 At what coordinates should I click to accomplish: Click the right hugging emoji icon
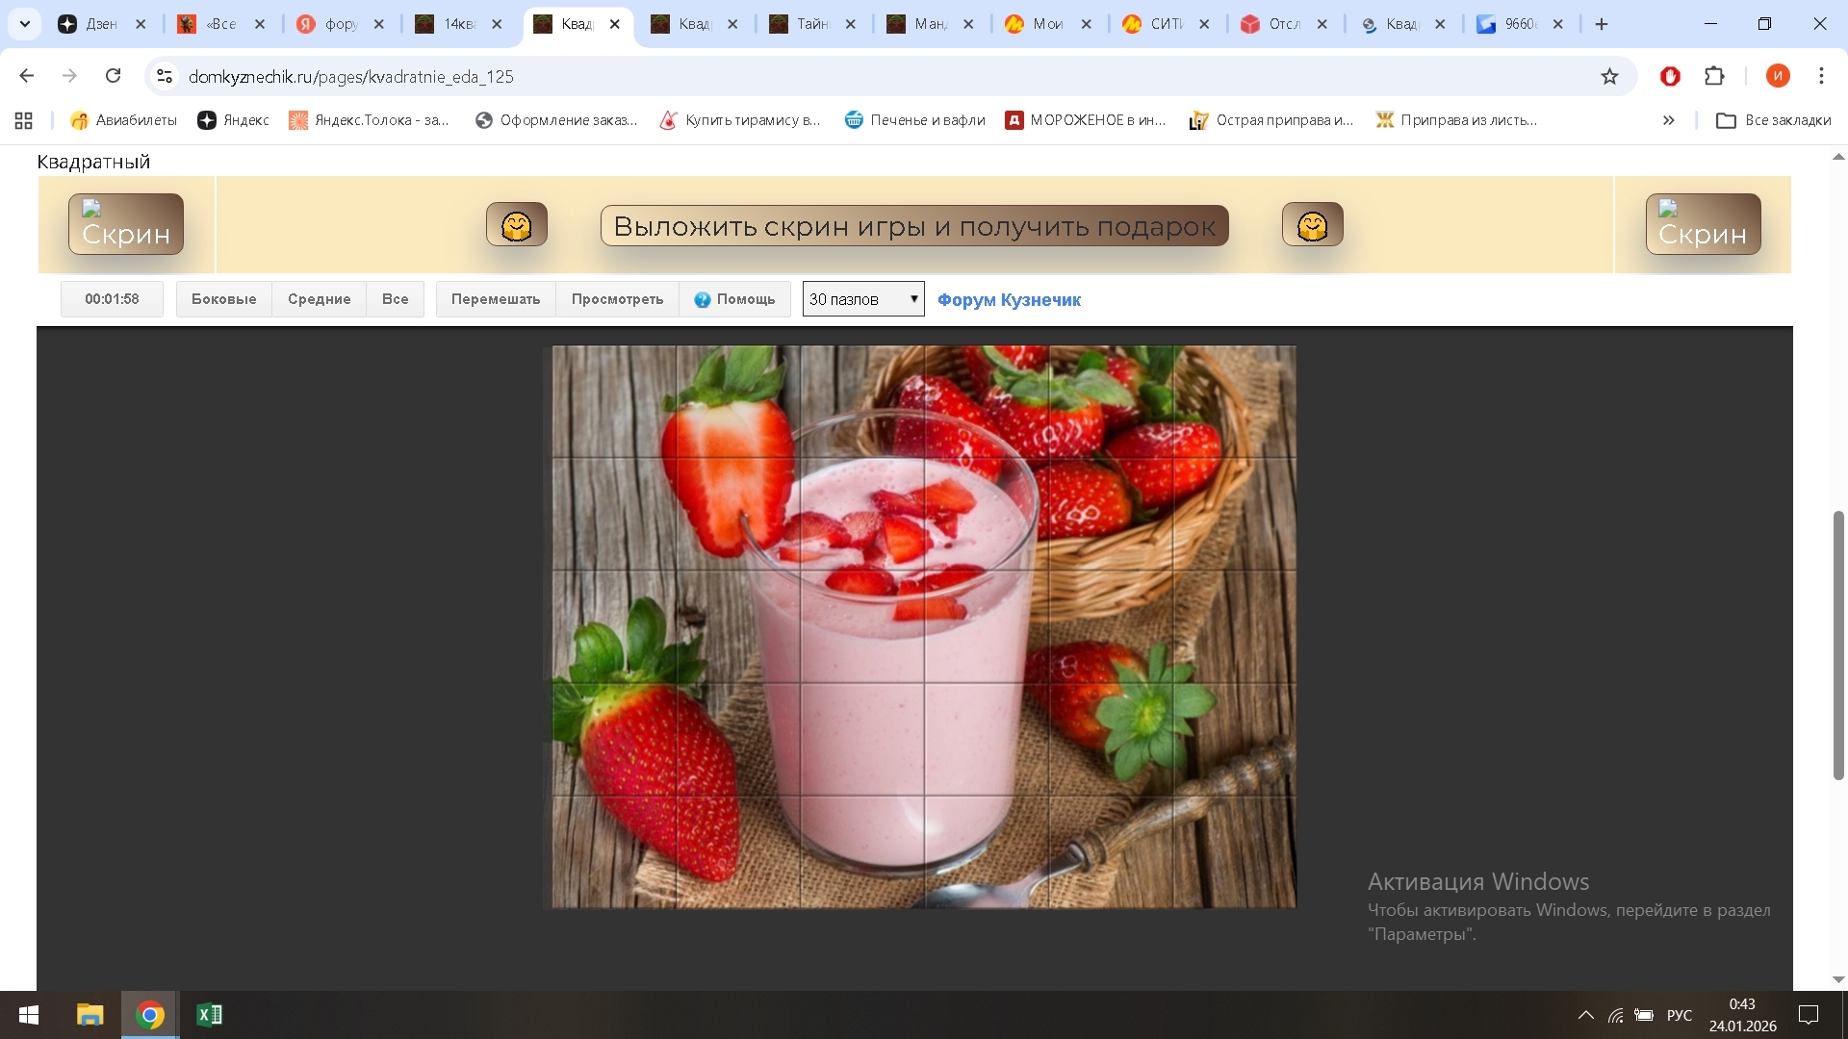[x=1312, y=225]
